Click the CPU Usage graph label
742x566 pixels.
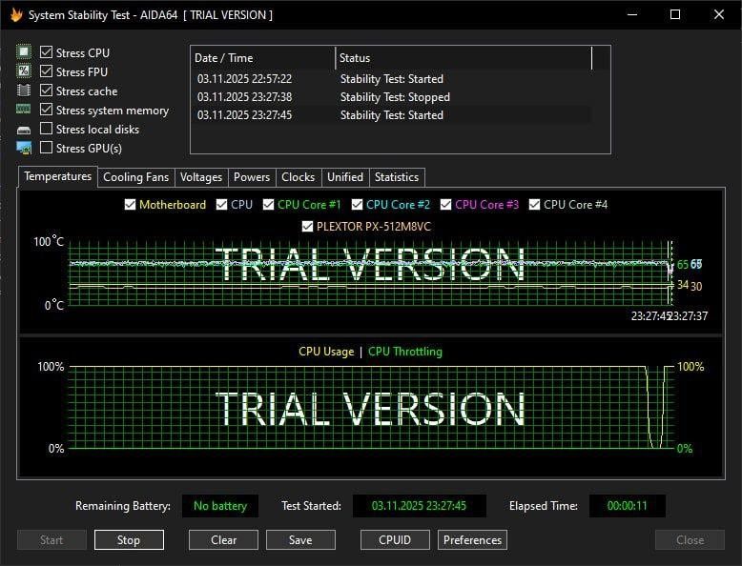click(326, 352)
